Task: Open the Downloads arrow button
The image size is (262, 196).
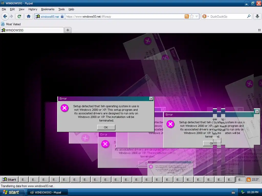Action: (257, 16)
